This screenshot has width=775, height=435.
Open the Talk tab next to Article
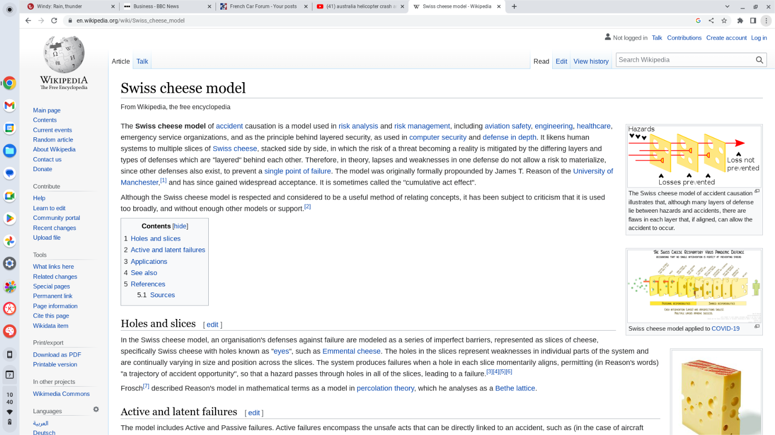(x=142, y=61)
